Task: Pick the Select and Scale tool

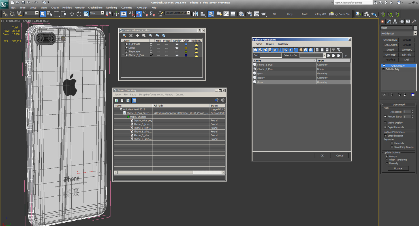Action: [x=86, y=14]
